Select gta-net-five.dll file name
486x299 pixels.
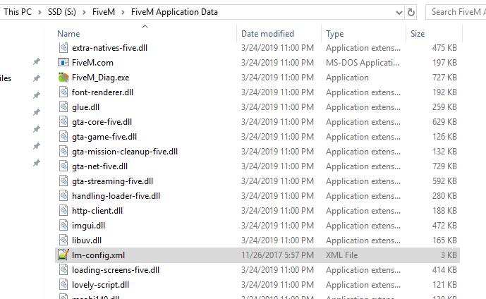[x=99, y=166]
